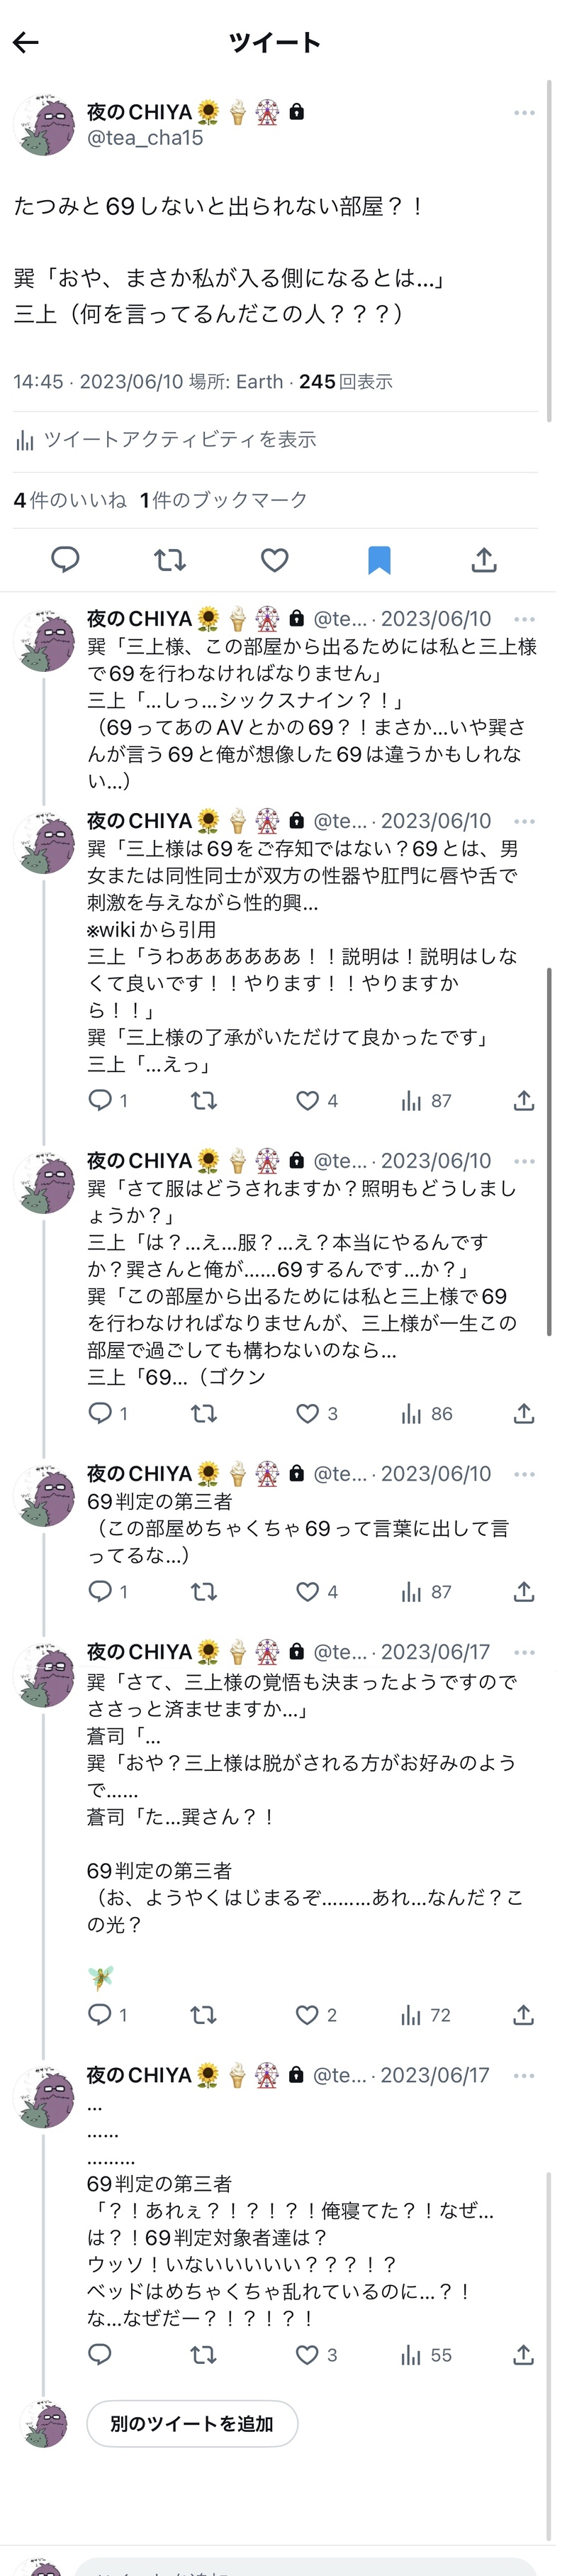This screenshot has height=2576, width=567.
Task: Like the reply with 87 views, wiki quote
Action: coord(308,1101)
